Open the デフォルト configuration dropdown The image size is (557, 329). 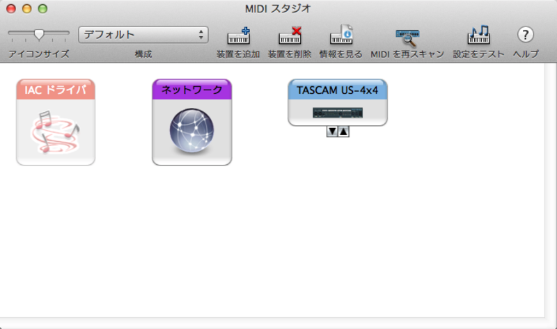(x=143, y=35)
